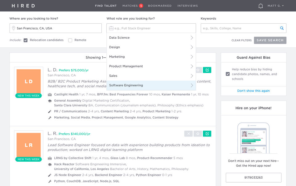
Task: Click the Hired logo
Action: [x=23, y=6]
